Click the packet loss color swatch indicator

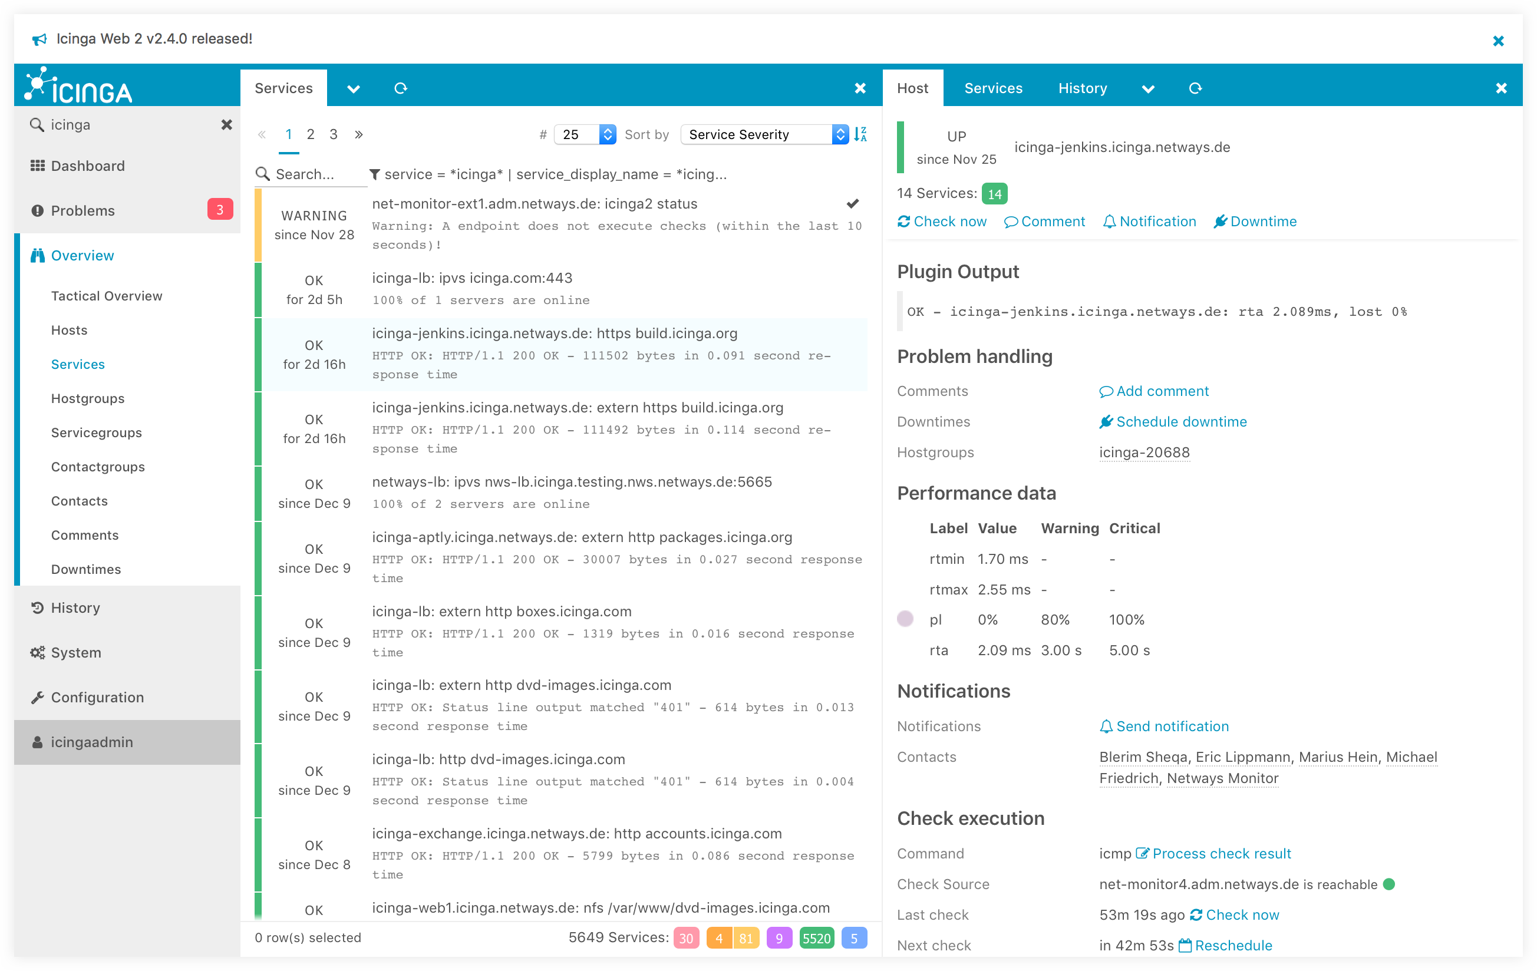907,619
